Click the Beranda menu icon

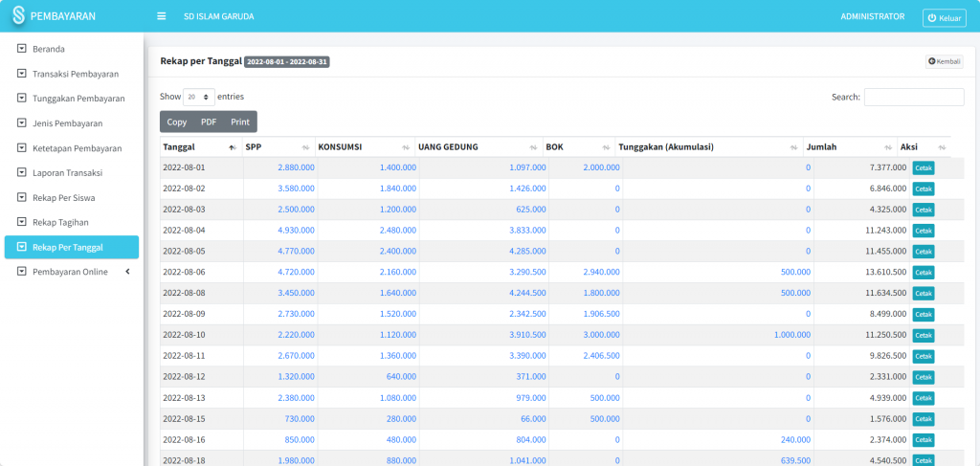click(22, 49)
